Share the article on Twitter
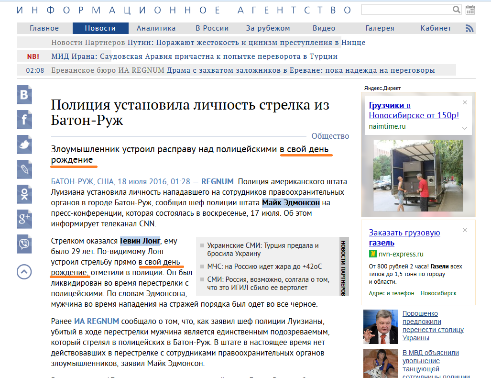491x378 pixels. 24,145
